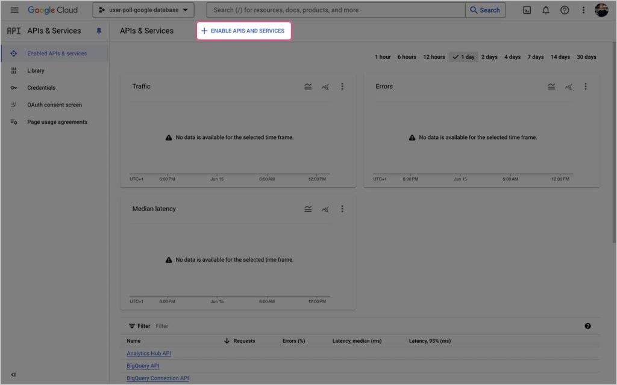Open the BigQuery Connection API link
This screenshot has height=385, width=617.
click(157, 378)
